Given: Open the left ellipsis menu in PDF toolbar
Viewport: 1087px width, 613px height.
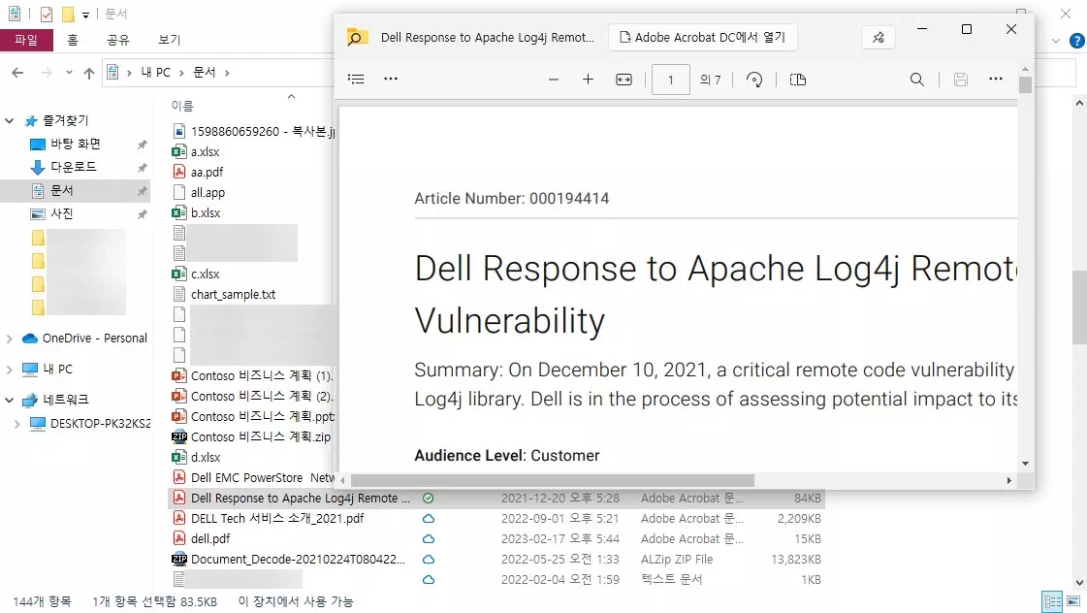Looking at the screenshot, I should (391, 80).
